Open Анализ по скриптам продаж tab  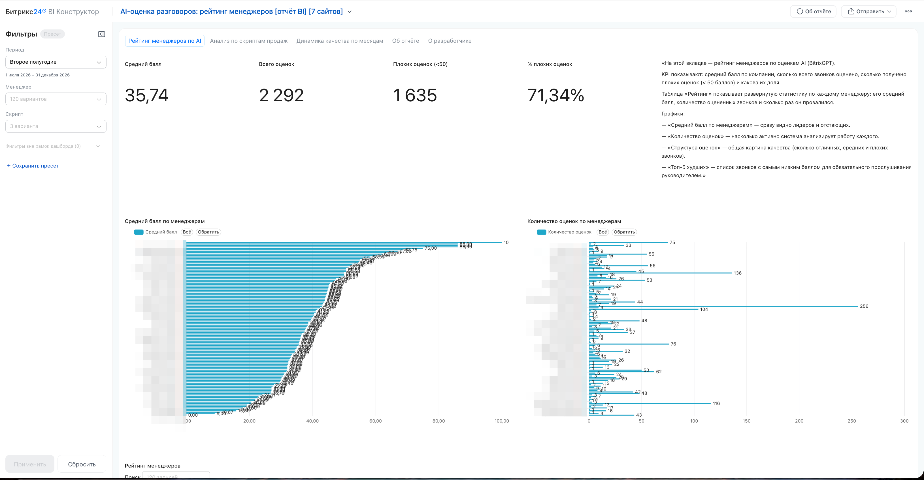pos(249,41)
